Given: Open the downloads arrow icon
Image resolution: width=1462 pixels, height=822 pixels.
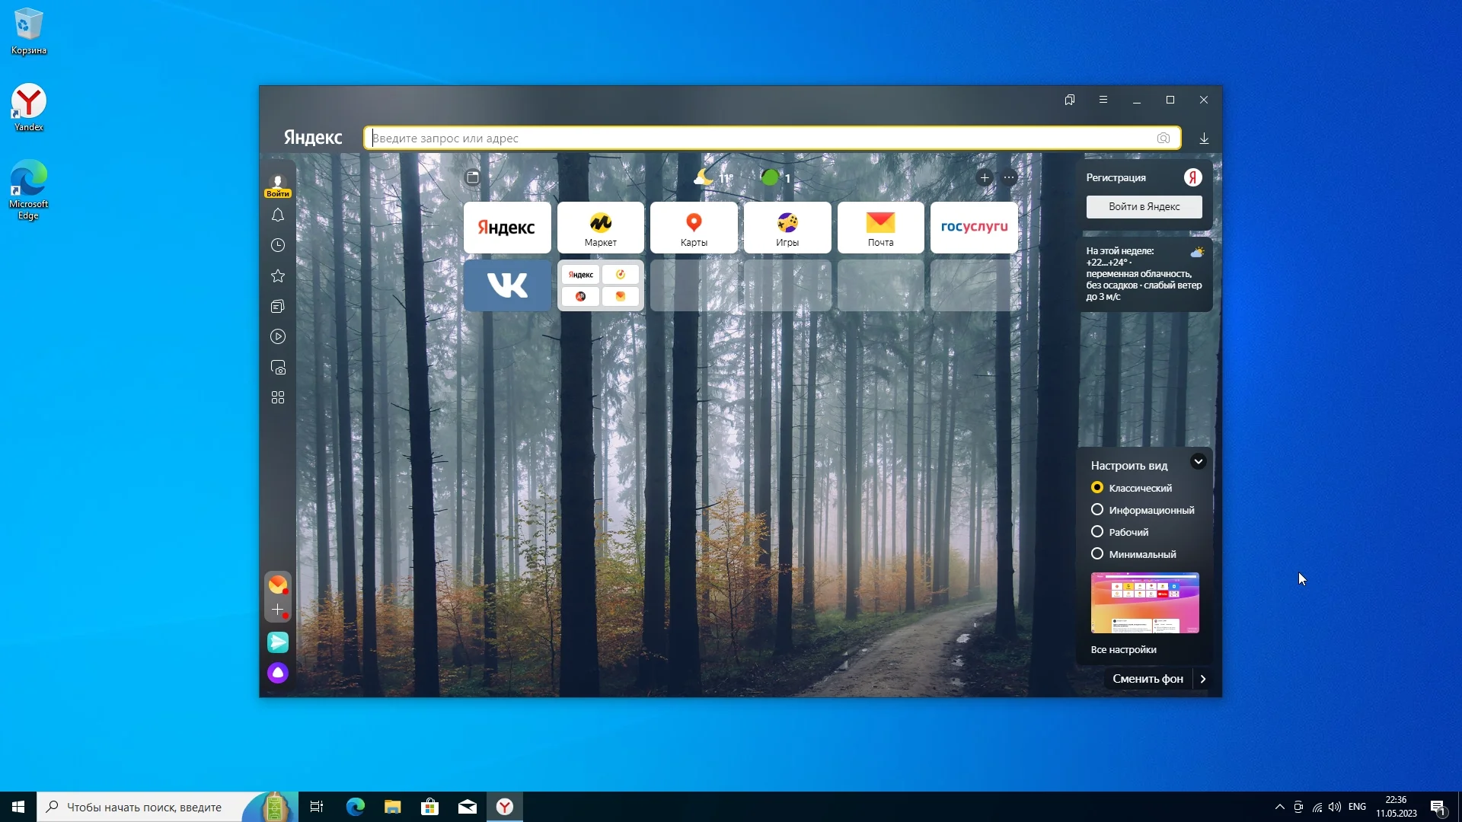Looking at the screenshot, I should pos(1204,139).
